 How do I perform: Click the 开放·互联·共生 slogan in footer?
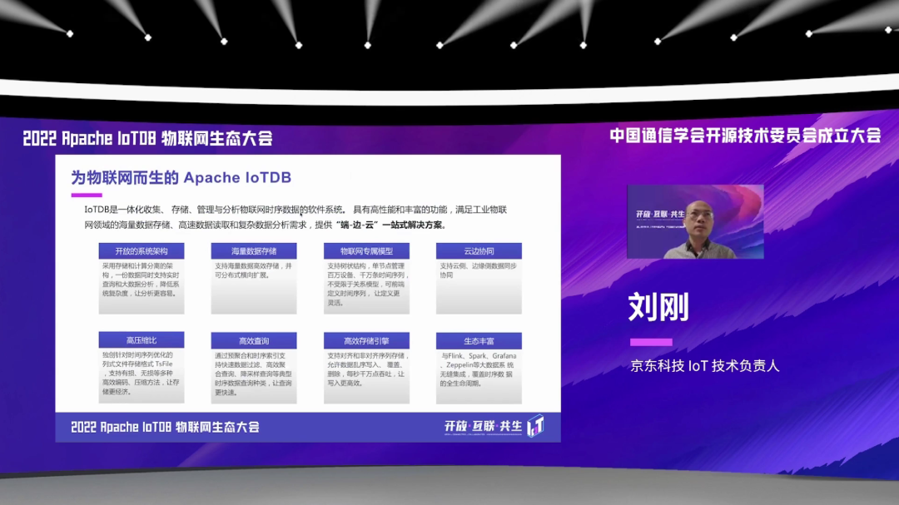[x=484, y=426]
